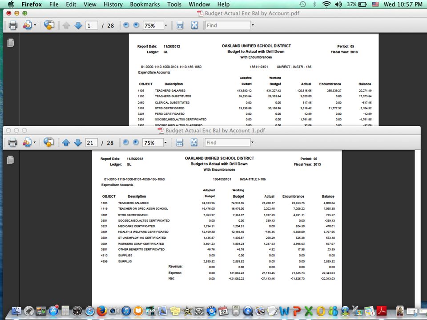
Task: Open the History menu
Action: [x=113, y=4]
